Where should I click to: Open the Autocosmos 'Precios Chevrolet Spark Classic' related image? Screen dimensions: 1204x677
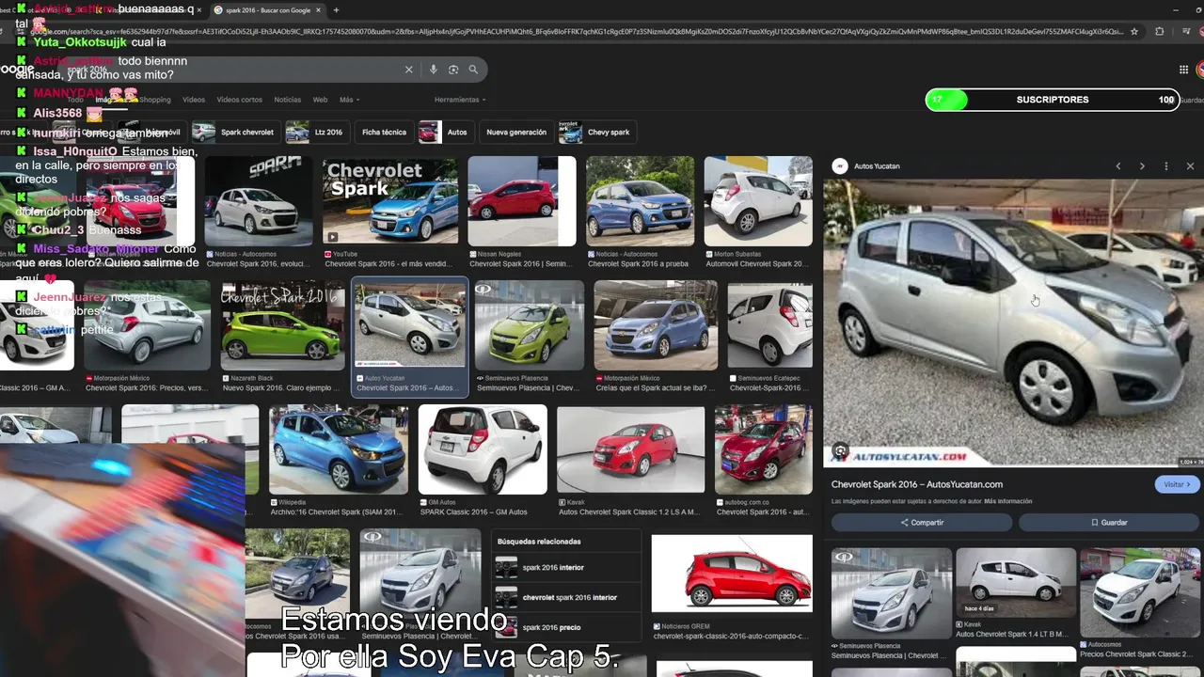click(1140, 592)
